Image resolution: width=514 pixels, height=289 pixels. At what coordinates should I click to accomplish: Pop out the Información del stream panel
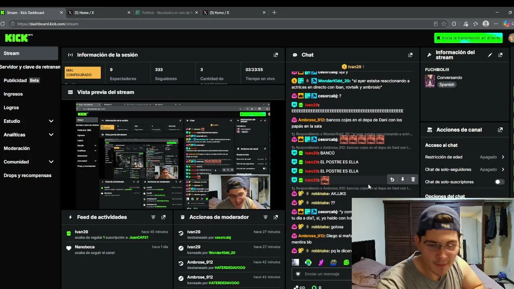click(500, 55)
